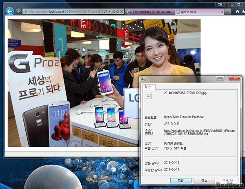Image resolution: width=245 pixels, height=189 pixels.
Task: Click the search magnifier in the address bar
Action: [106, 11]
